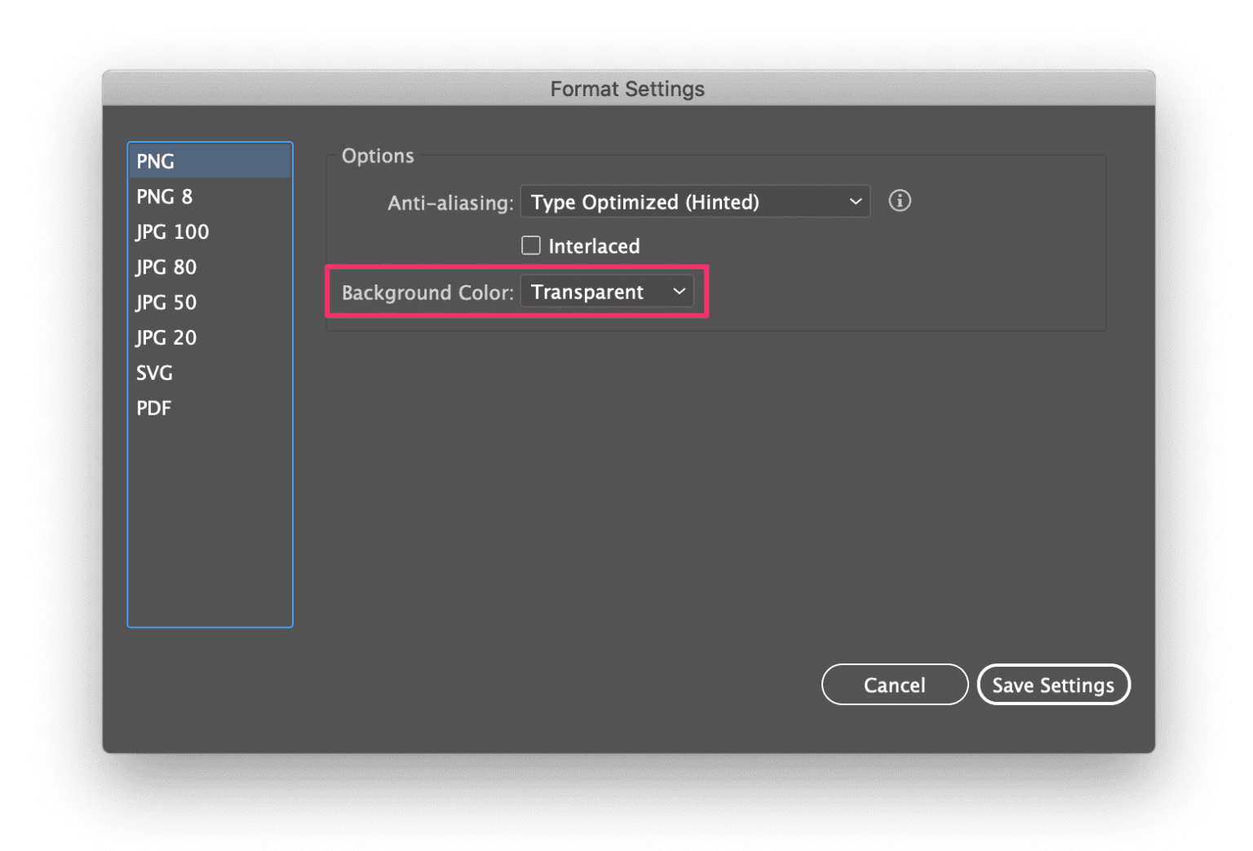1253x851 pixels.
Task: Select PNG 8 format
Action: (x=210, y=196)
